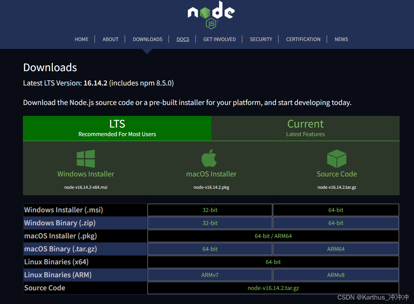The height and width of the screenshot is (304, 414).
Task: Click the Linux Binaries (ARM) row label
Action: 58,275
